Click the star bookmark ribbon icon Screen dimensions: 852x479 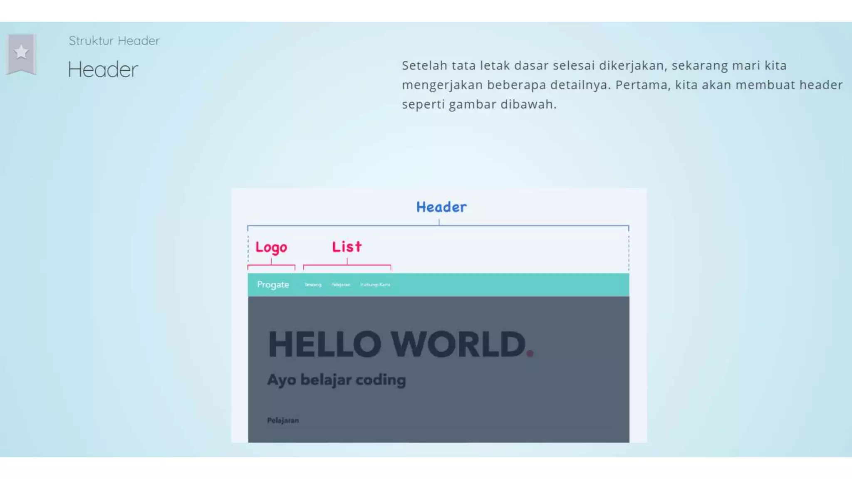tap(21, 53)
